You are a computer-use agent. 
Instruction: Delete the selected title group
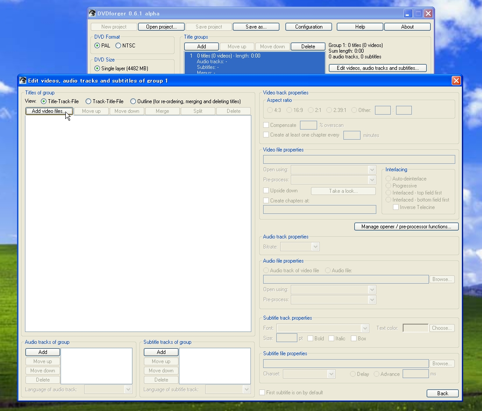click(308, 47)
